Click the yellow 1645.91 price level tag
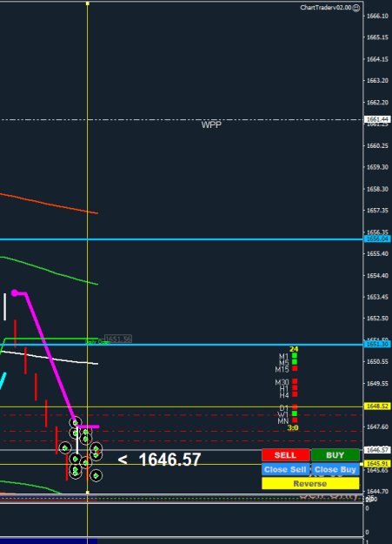Image resolution: width=392 pixels, height=544 pixels. [x=378, y=464]
